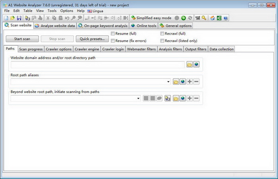Open the Table menu
The height and width of the screenshot is (179, 278).
click(28, 11)
